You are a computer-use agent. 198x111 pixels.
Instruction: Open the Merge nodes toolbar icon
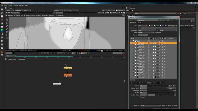click(x=2, y=34)
